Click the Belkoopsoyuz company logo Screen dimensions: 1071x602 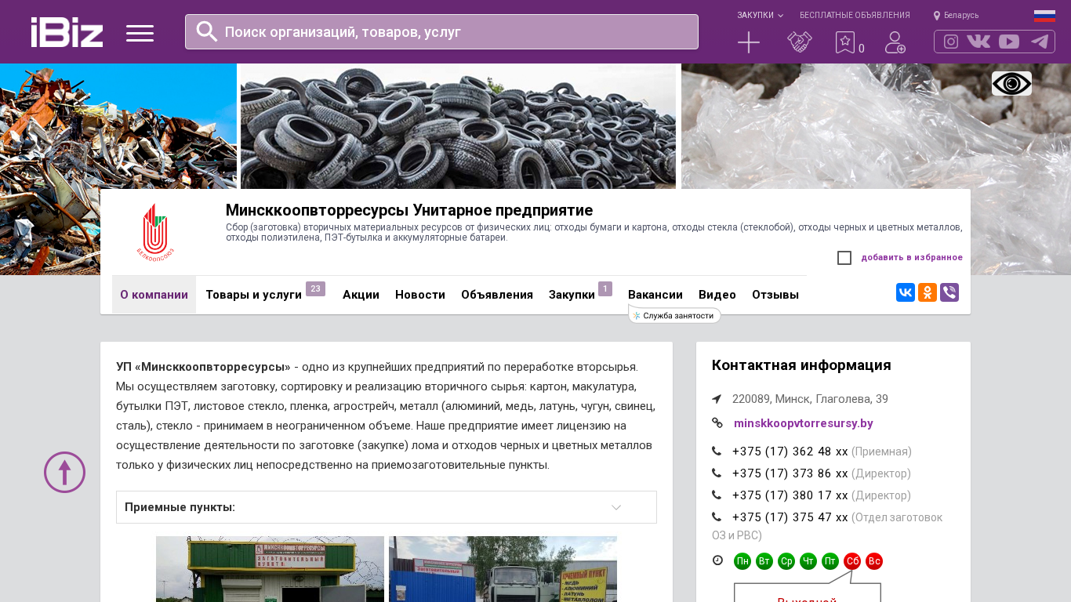click(155, 232)
